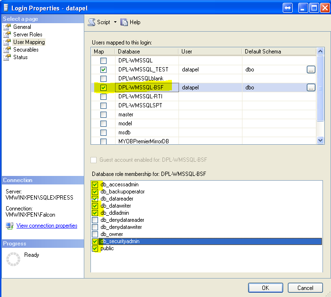
Task: Select the User Mapping page
Action: click(29, 42)
